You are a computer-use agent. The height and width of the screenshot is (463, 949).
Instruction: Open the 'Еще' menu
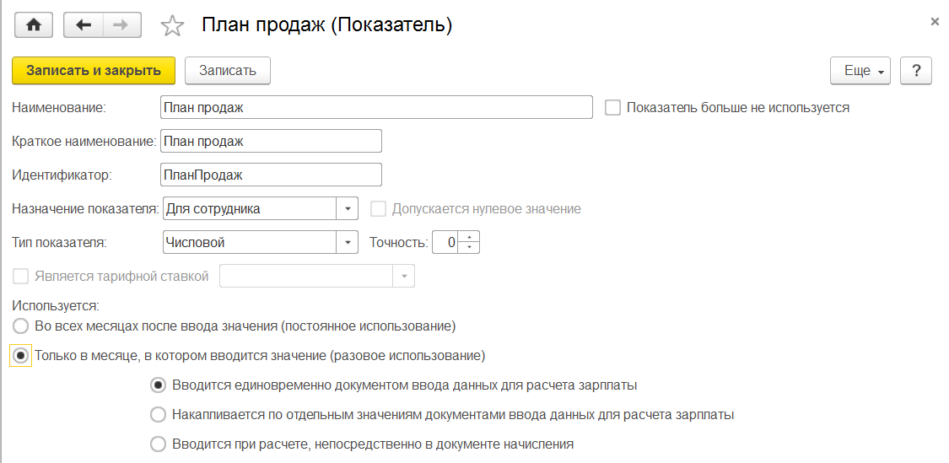[860, 71]
